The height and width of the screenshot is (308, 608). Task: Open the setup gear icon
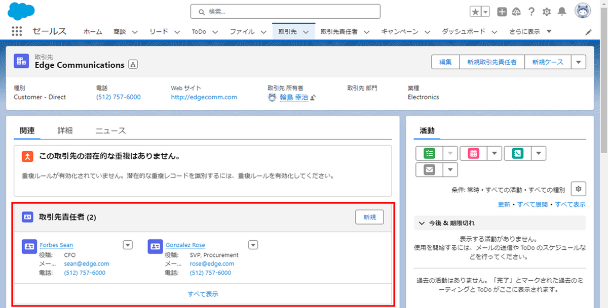click(x=547, y=12)
